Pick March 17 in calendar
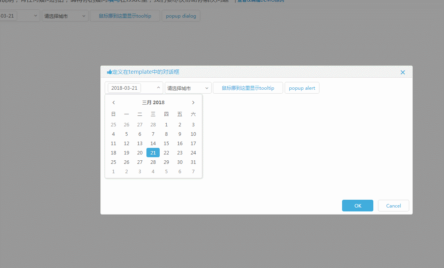 pos(193,144)
